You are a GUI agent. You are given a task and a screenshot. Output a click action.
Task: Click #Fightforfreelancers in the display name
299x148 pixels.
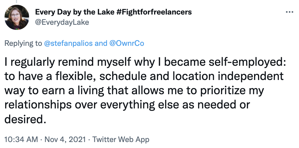click(x=154, y=12)
